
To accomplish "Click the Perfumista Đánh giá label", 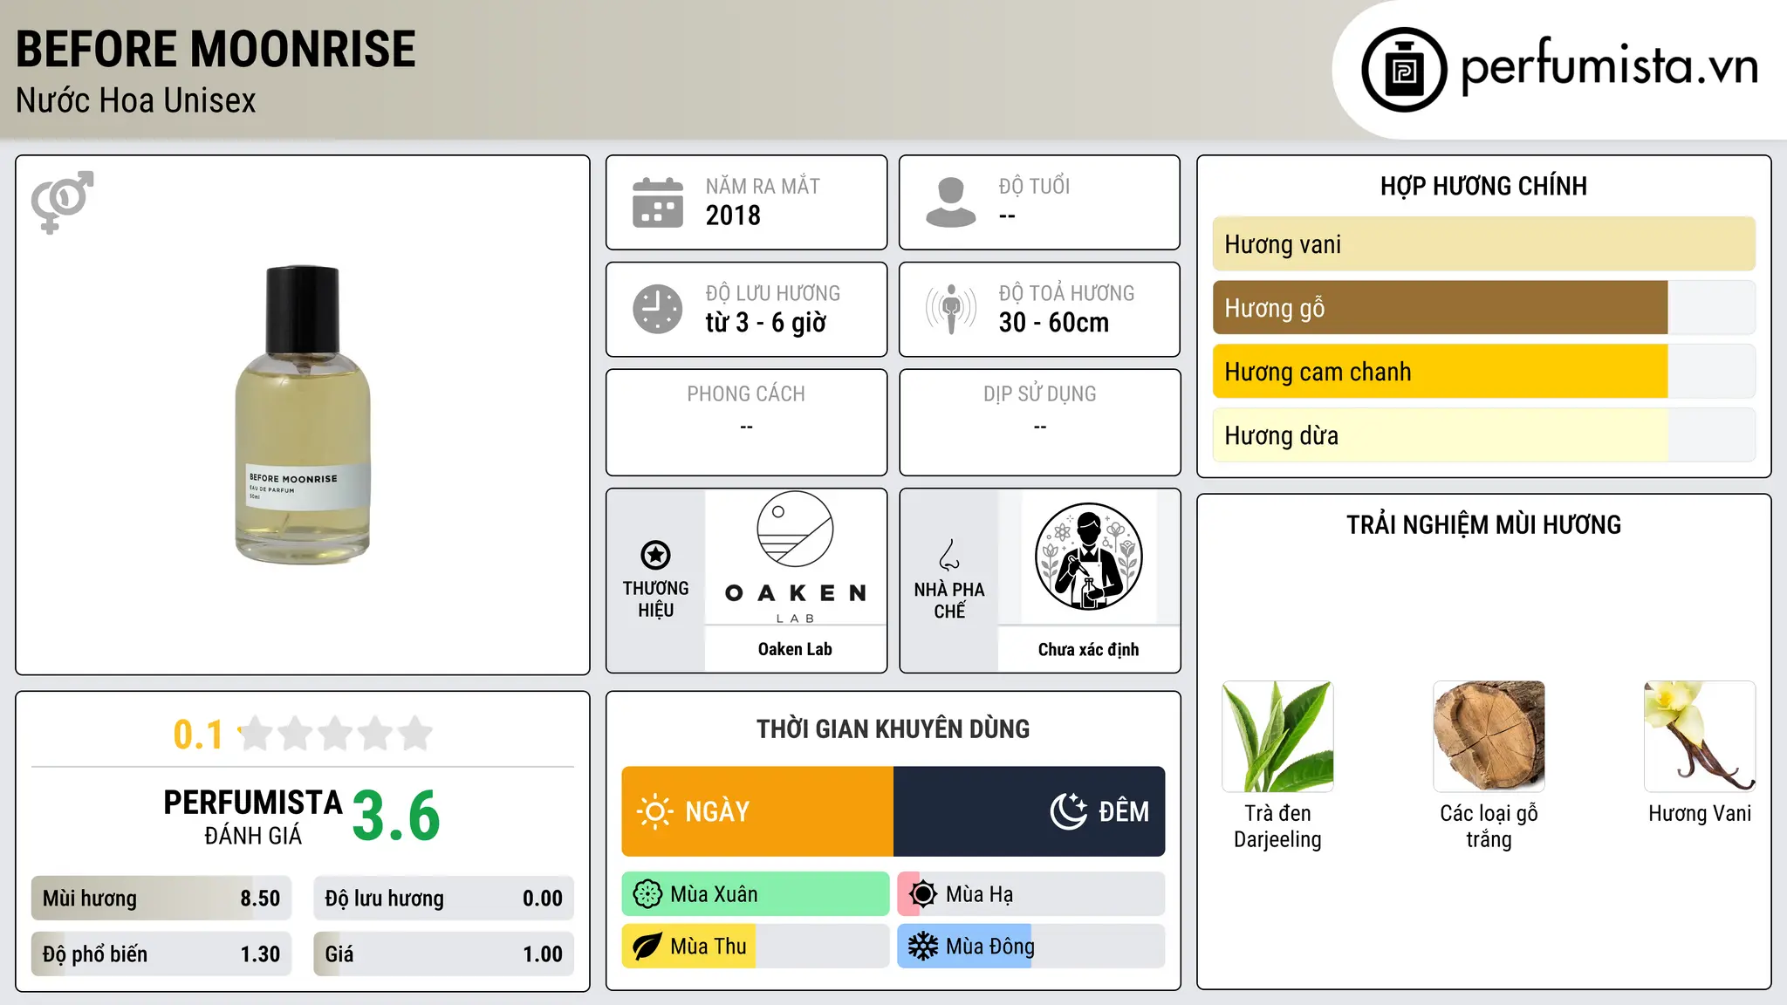I will coord(253,817).
